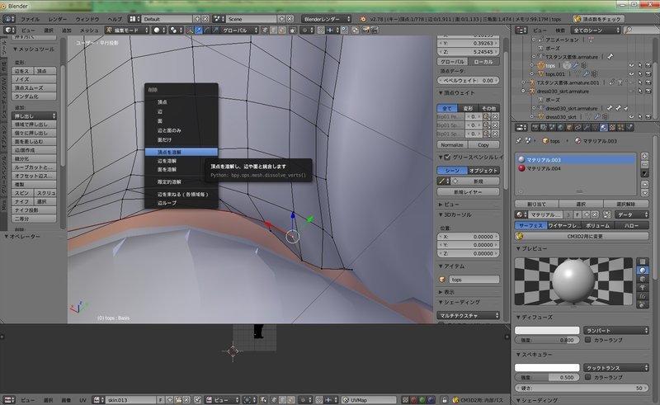
Task: Open the マルチテクスチャ shading dropdown
Action: pos(468,315)
